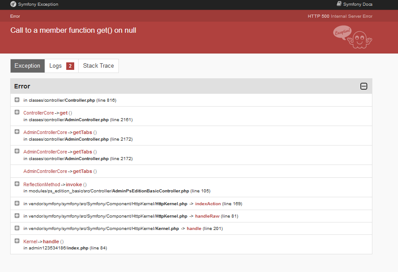Click the Kernel class name in last row
398x272 pixels.
(x=30, y=241)
